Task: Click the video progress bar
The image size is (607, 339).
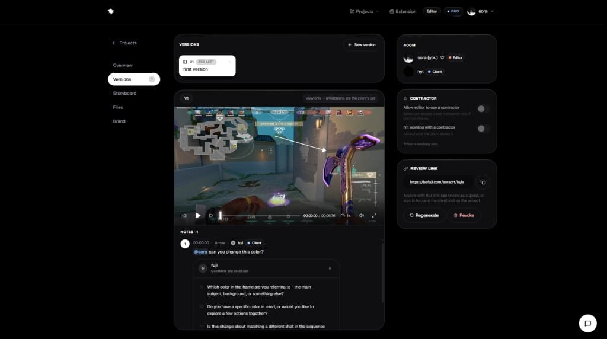Action: (260, 216)
